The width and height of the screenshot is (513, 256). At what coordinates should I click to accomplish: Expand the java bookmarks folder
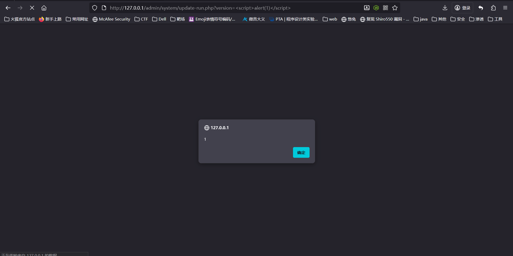click(421, 19)
